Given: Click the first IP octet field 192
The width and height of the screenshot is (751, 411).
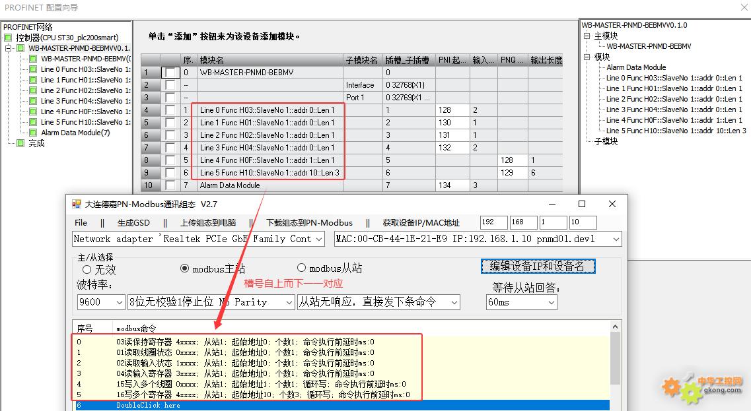Looking at the screenshot, I should (x=494, y=222).
